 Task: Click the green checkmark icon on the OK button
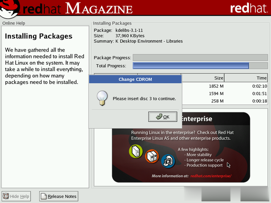pos(159,117)
